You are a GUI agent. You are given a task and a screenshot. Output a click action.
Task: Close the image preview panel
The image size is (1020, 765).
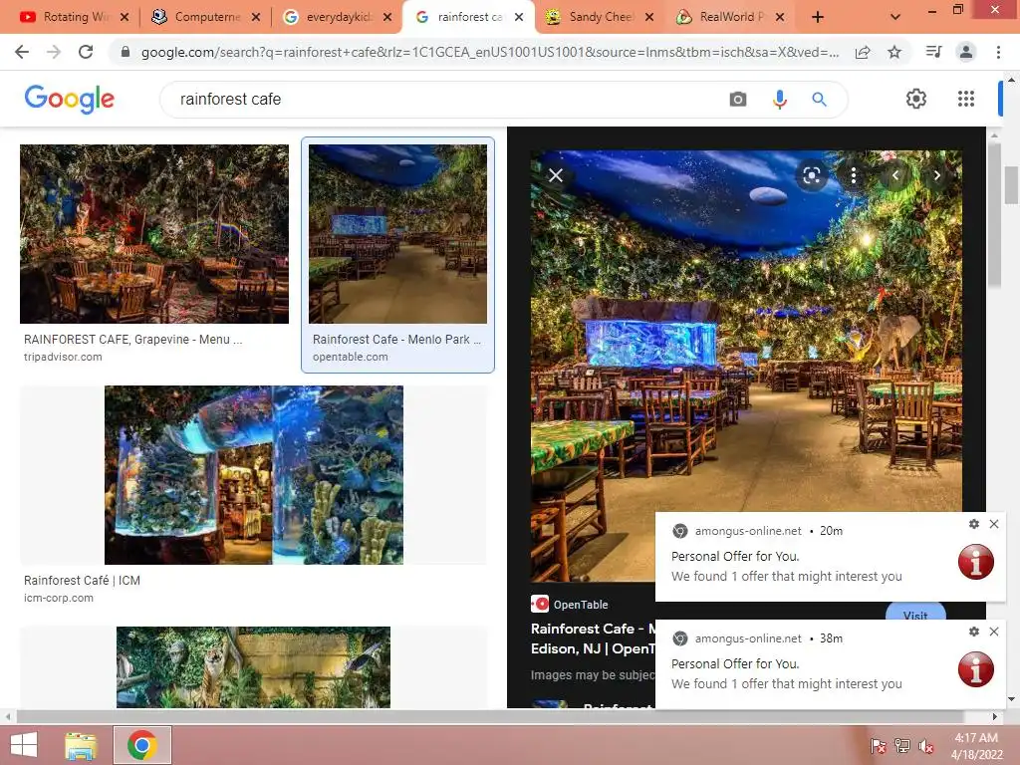tap(556, 175)
